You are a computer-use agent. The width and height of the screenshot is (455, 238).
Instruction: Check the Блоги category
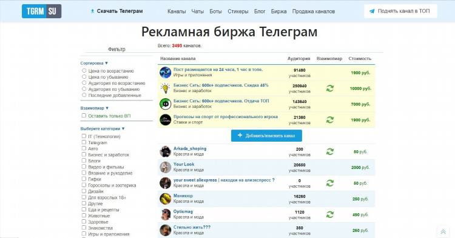point(84,160)
